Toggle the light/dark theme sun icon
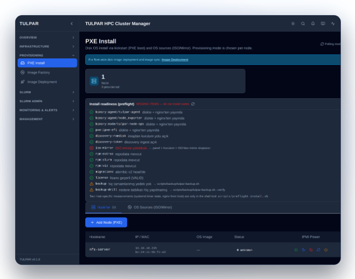This screenshot has height=279, width=355. [x=293, y=24]
